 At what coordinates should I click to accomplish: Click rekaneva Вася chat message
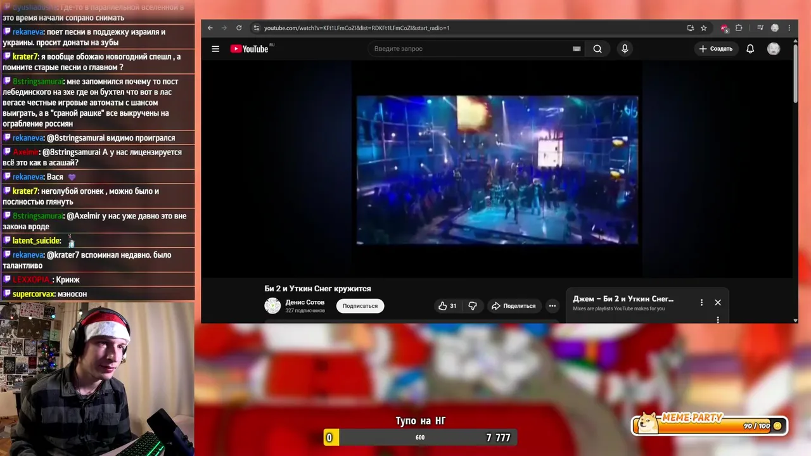98,177
